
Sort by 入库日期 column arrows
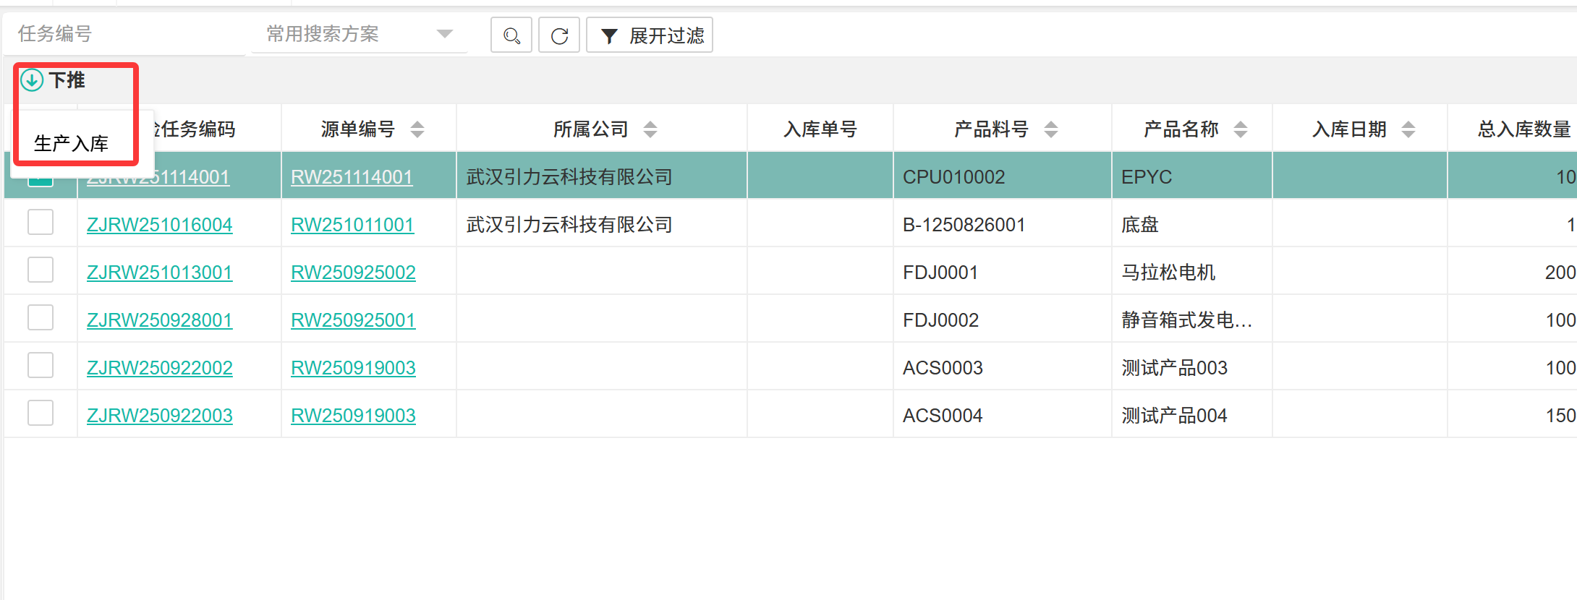(x=1408, y=129)
